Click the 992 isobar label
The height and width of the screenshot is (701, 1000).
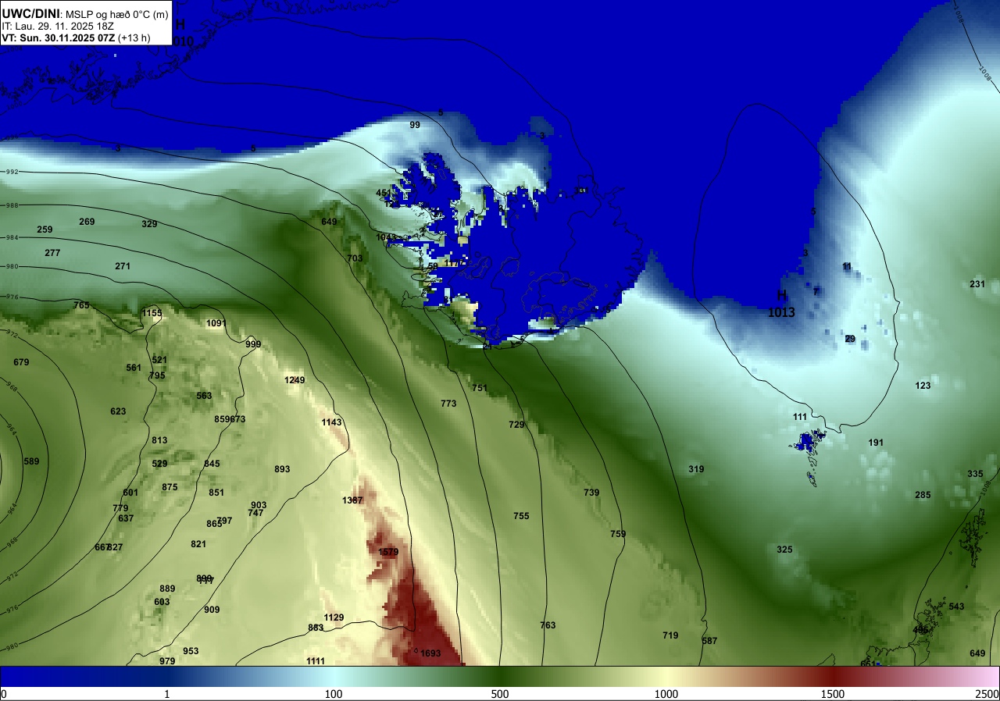[12, 172]
